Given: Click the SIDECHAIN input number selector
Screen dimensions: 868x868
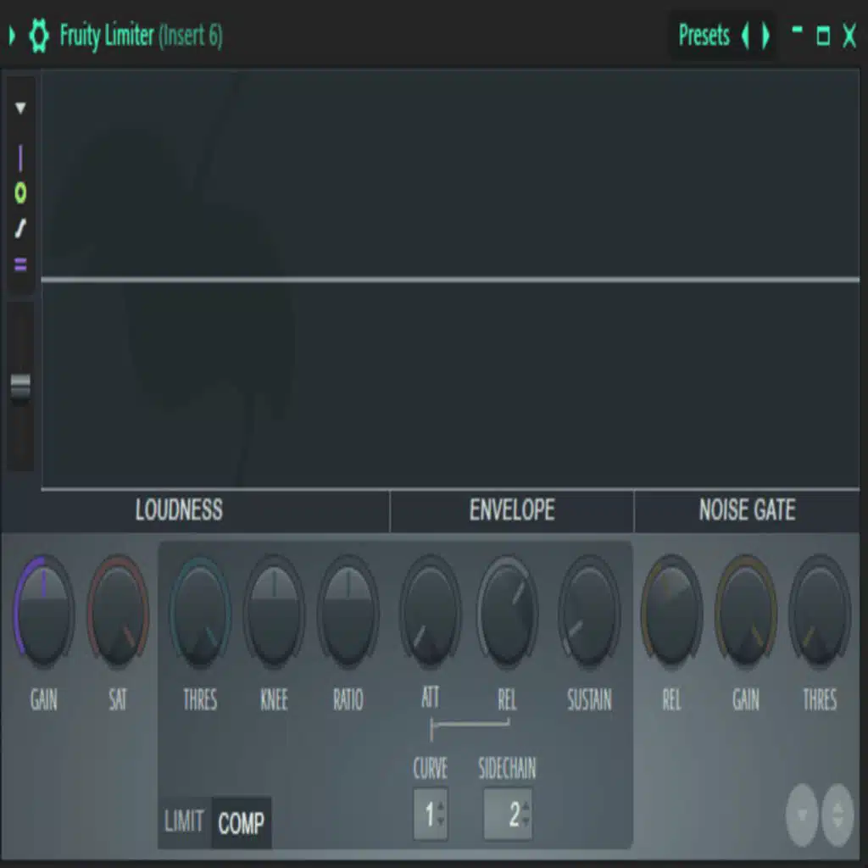Looking at the screenshot, I should coord(509,815).
